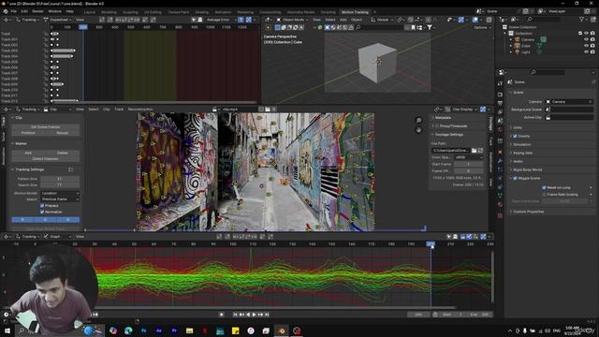Open the Color Space sRGB dropdown
The width and height of the screenshot is (599, 337).
click(468, 157)
